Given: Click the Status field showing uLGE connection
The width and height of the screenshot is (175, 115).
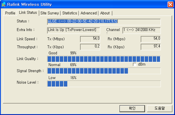Looking at the screenshot, I should 104,22.
